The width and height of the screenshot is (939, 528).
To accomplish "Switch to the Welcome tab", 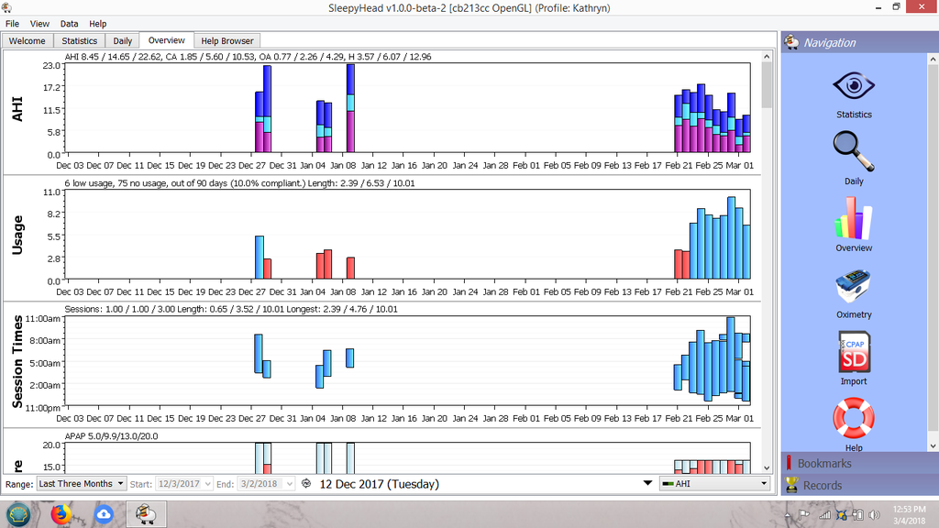I will click(27, 40).
